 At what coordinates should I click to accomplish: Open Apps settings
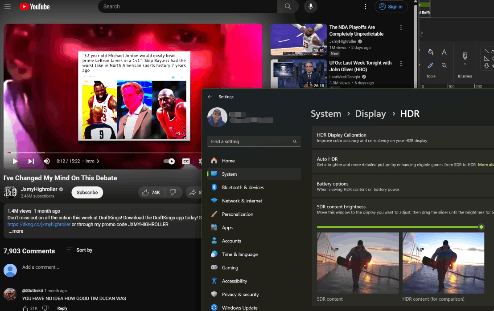click(x=254, y=227)
